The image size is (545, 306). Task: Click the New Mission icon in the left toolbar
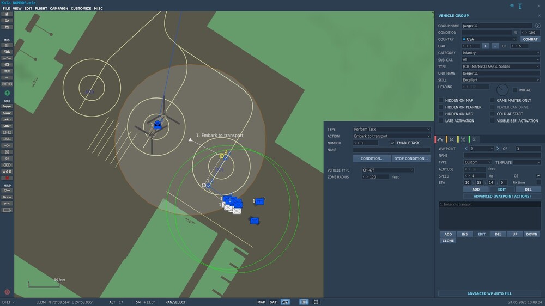coord(7,14)
